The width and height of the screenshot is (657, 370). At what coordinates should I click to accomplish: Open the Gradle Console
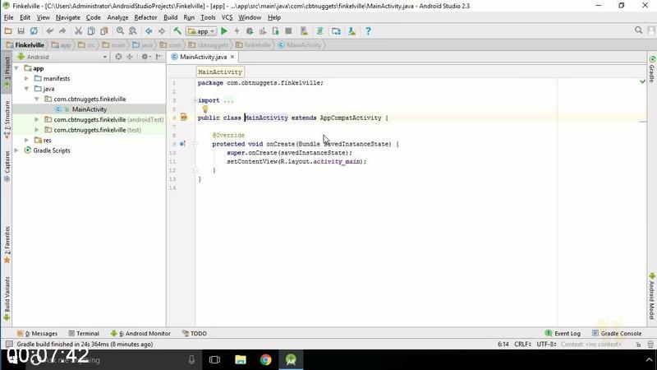click(x=617, y=334)
